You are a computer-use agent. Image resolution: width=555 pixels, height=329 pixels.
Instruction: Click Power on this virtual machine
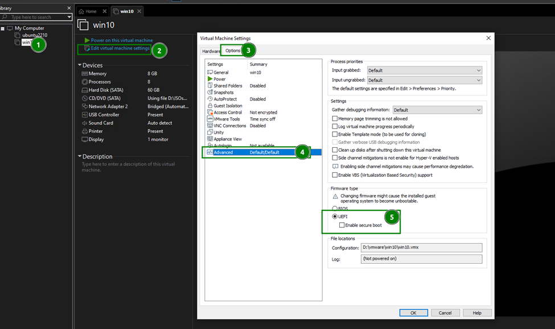click(122, 40)
